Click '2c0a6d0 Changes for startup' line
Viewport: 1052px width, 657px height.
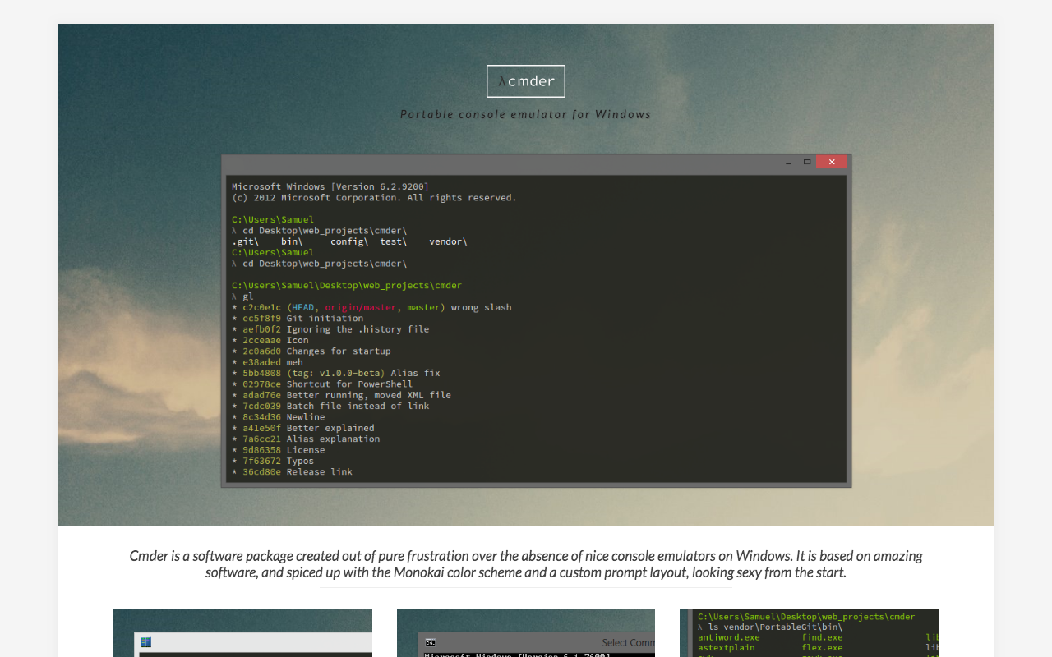[311, 351]
